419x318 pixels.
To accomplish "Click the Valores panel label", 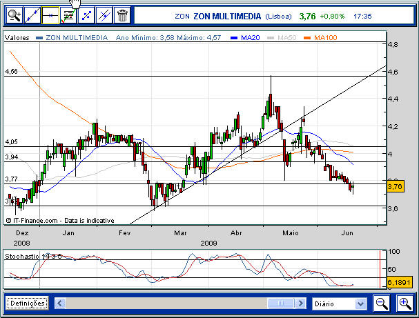I will coord(17,38).
